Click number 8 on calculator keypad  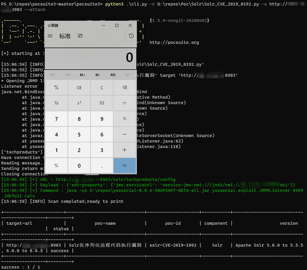point(79,119)
